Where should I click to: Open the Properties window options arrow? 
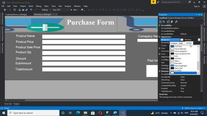coord(196,15)
